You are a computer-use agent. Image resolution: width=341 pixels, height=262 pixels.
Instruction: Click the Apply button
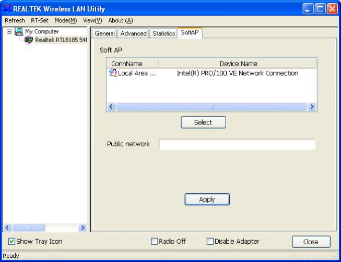point(207,199)
